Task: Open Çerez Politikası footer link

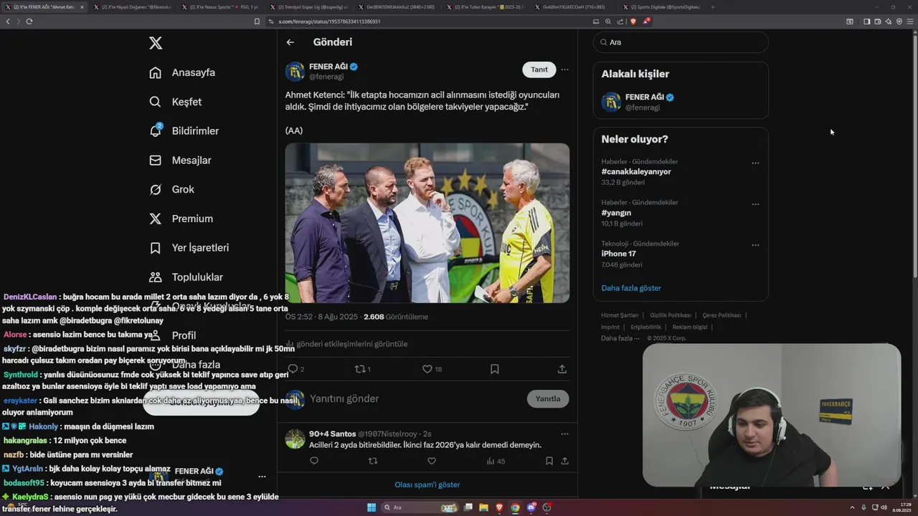Action: tap(721, 315)
